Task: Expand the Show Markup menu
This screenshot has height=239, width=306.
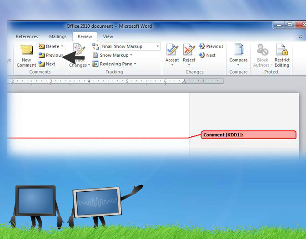Action: click(114, 55)
